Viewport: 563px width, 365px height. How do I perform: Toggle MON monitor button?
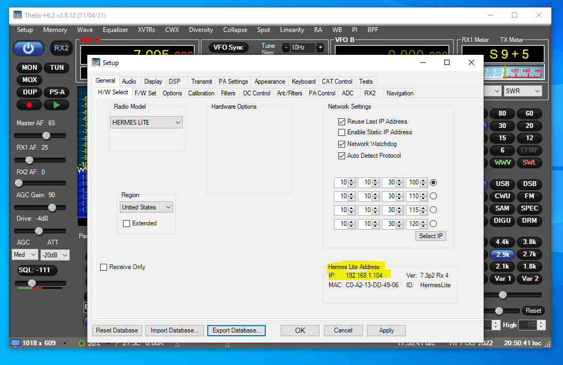point(29,68)
